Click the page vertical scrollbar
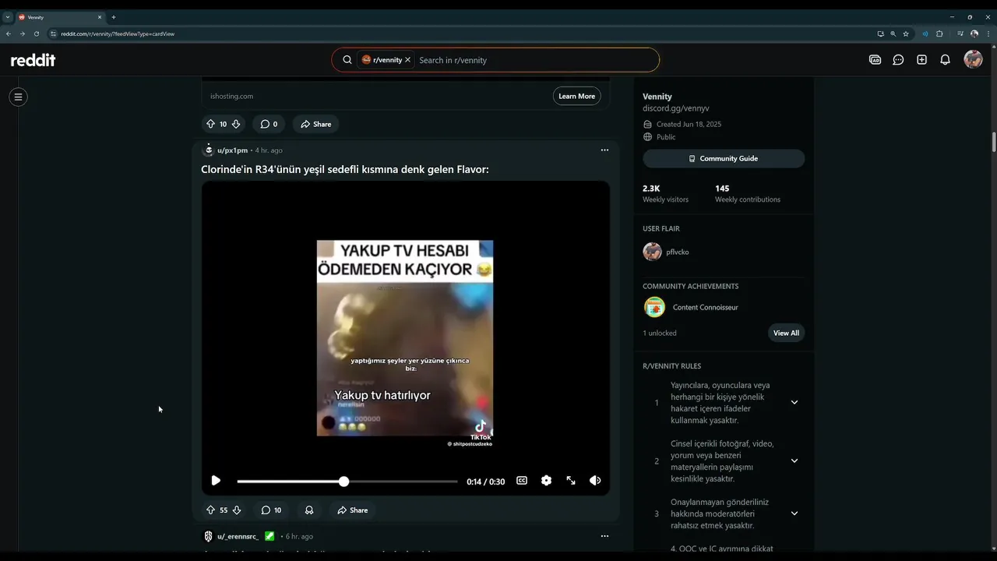This screenshot has width=997, height=561. tap(993, 143)
